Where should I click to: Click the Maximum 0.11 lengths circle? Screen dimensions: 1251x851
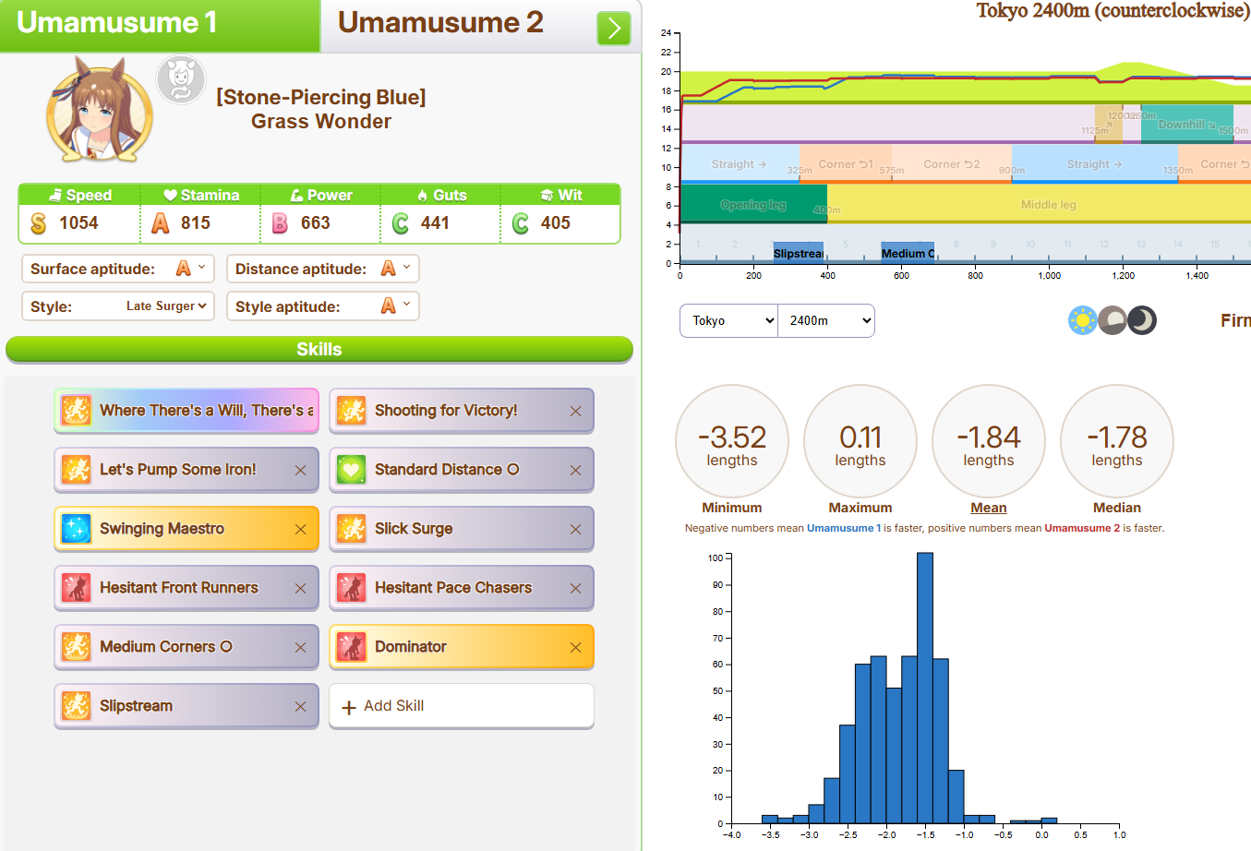860,441
